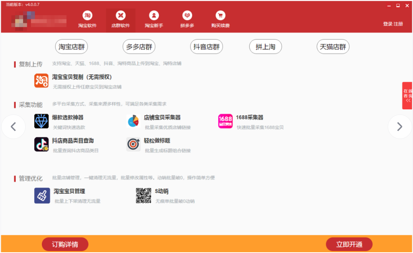The width and height of the screenshot is (413, 253).
Task: Click the 采集功能 section heading
Action: [30, 105]
